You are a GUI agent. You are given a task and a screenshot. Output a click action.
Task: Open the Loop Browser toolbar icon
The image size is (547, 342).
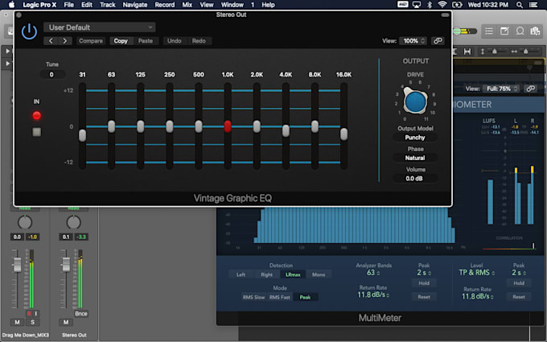point(520,31)
